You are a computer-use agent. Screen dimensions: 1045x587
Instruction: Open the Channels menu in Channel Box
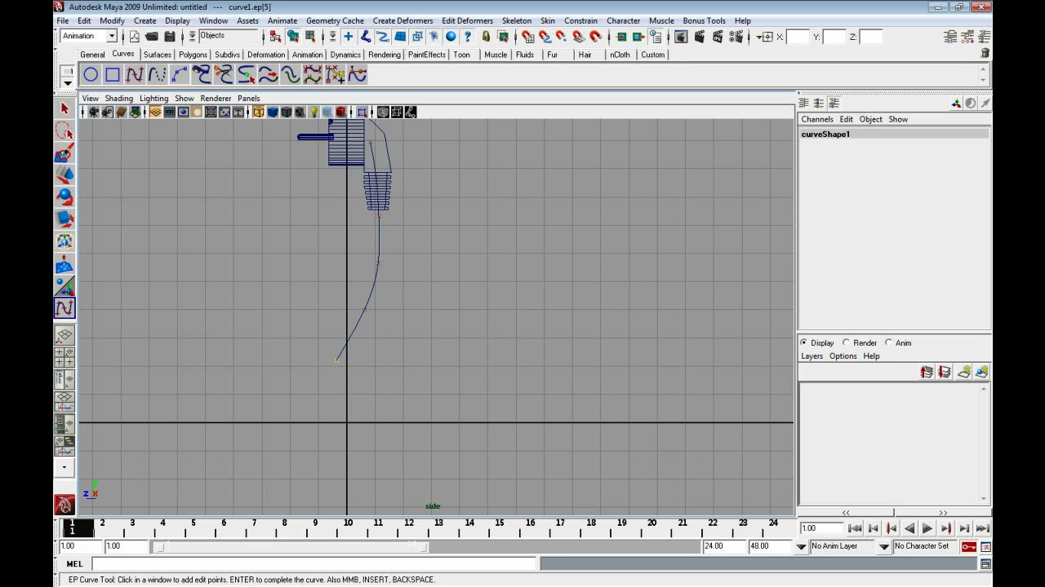(817, 119)
